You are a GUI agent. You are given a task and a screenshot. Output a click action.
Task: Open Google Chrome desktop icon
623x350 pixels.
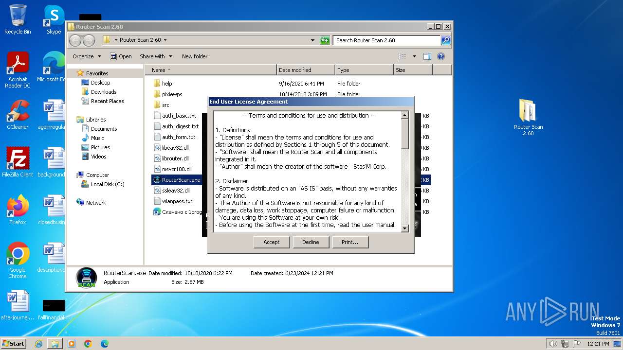tap(18, 261)
